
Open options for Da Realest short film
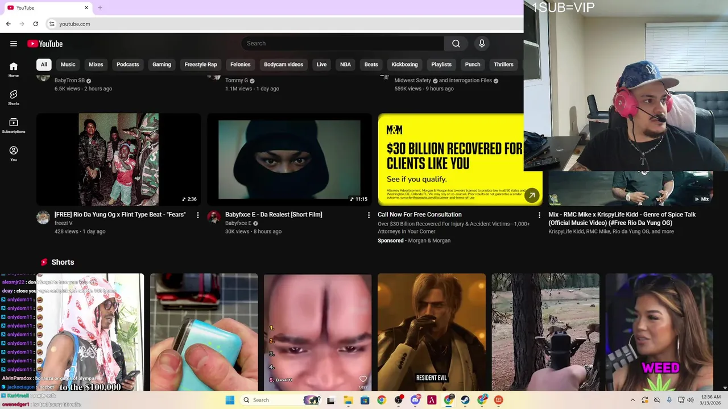click(369, 215)
